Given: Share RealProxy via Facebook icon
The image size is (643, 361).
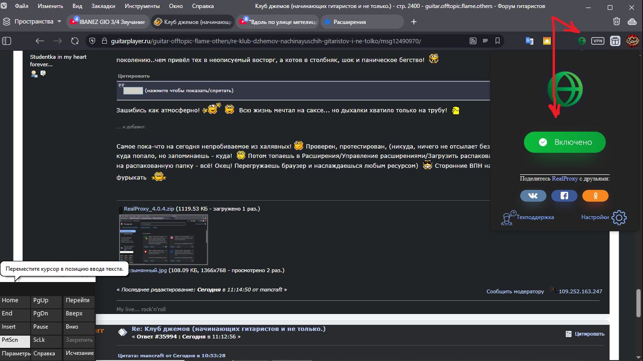Looking at the screenshot, I should pos(564,196).
